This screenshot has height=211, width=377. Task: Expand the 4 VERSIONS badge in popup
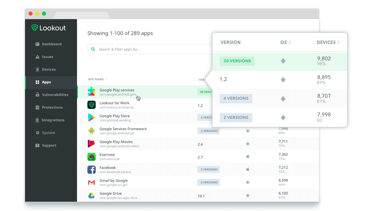(236, 98)
